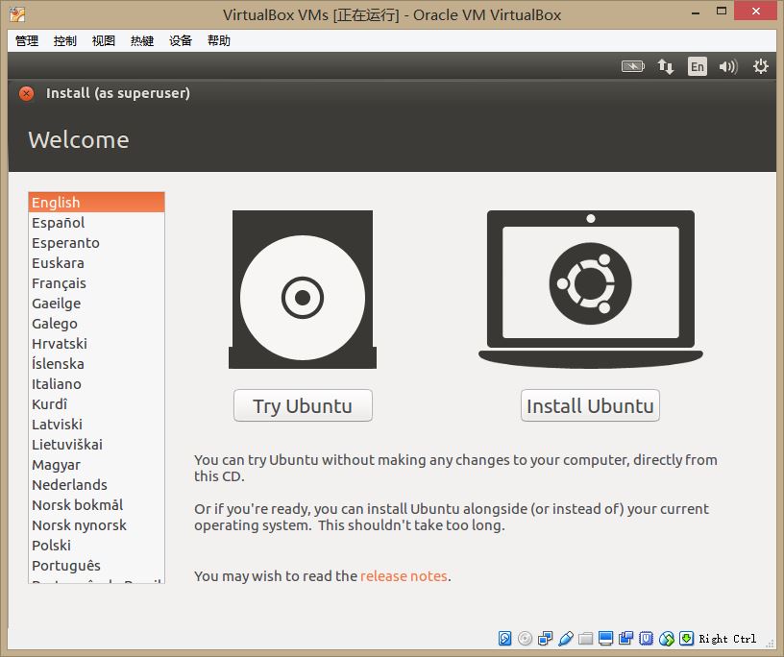Select Italiano in the language list
This screenshot has height=657, width=784.
[96, 383]
